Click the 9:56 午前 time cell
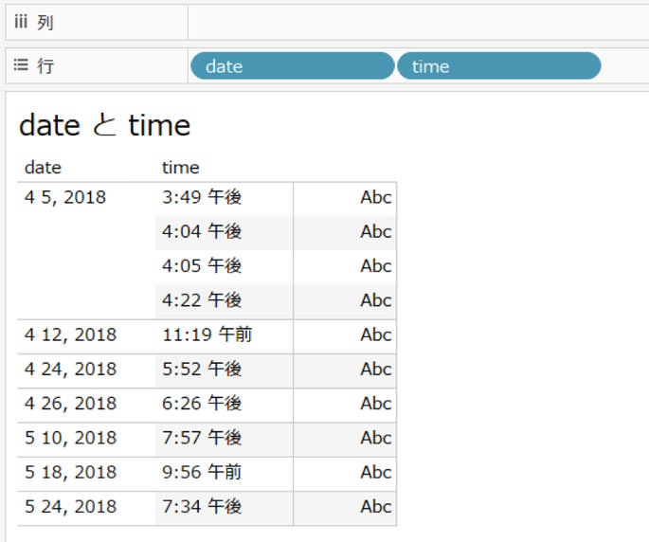Viewport: 649px width, 542px height. pos(202,472)
